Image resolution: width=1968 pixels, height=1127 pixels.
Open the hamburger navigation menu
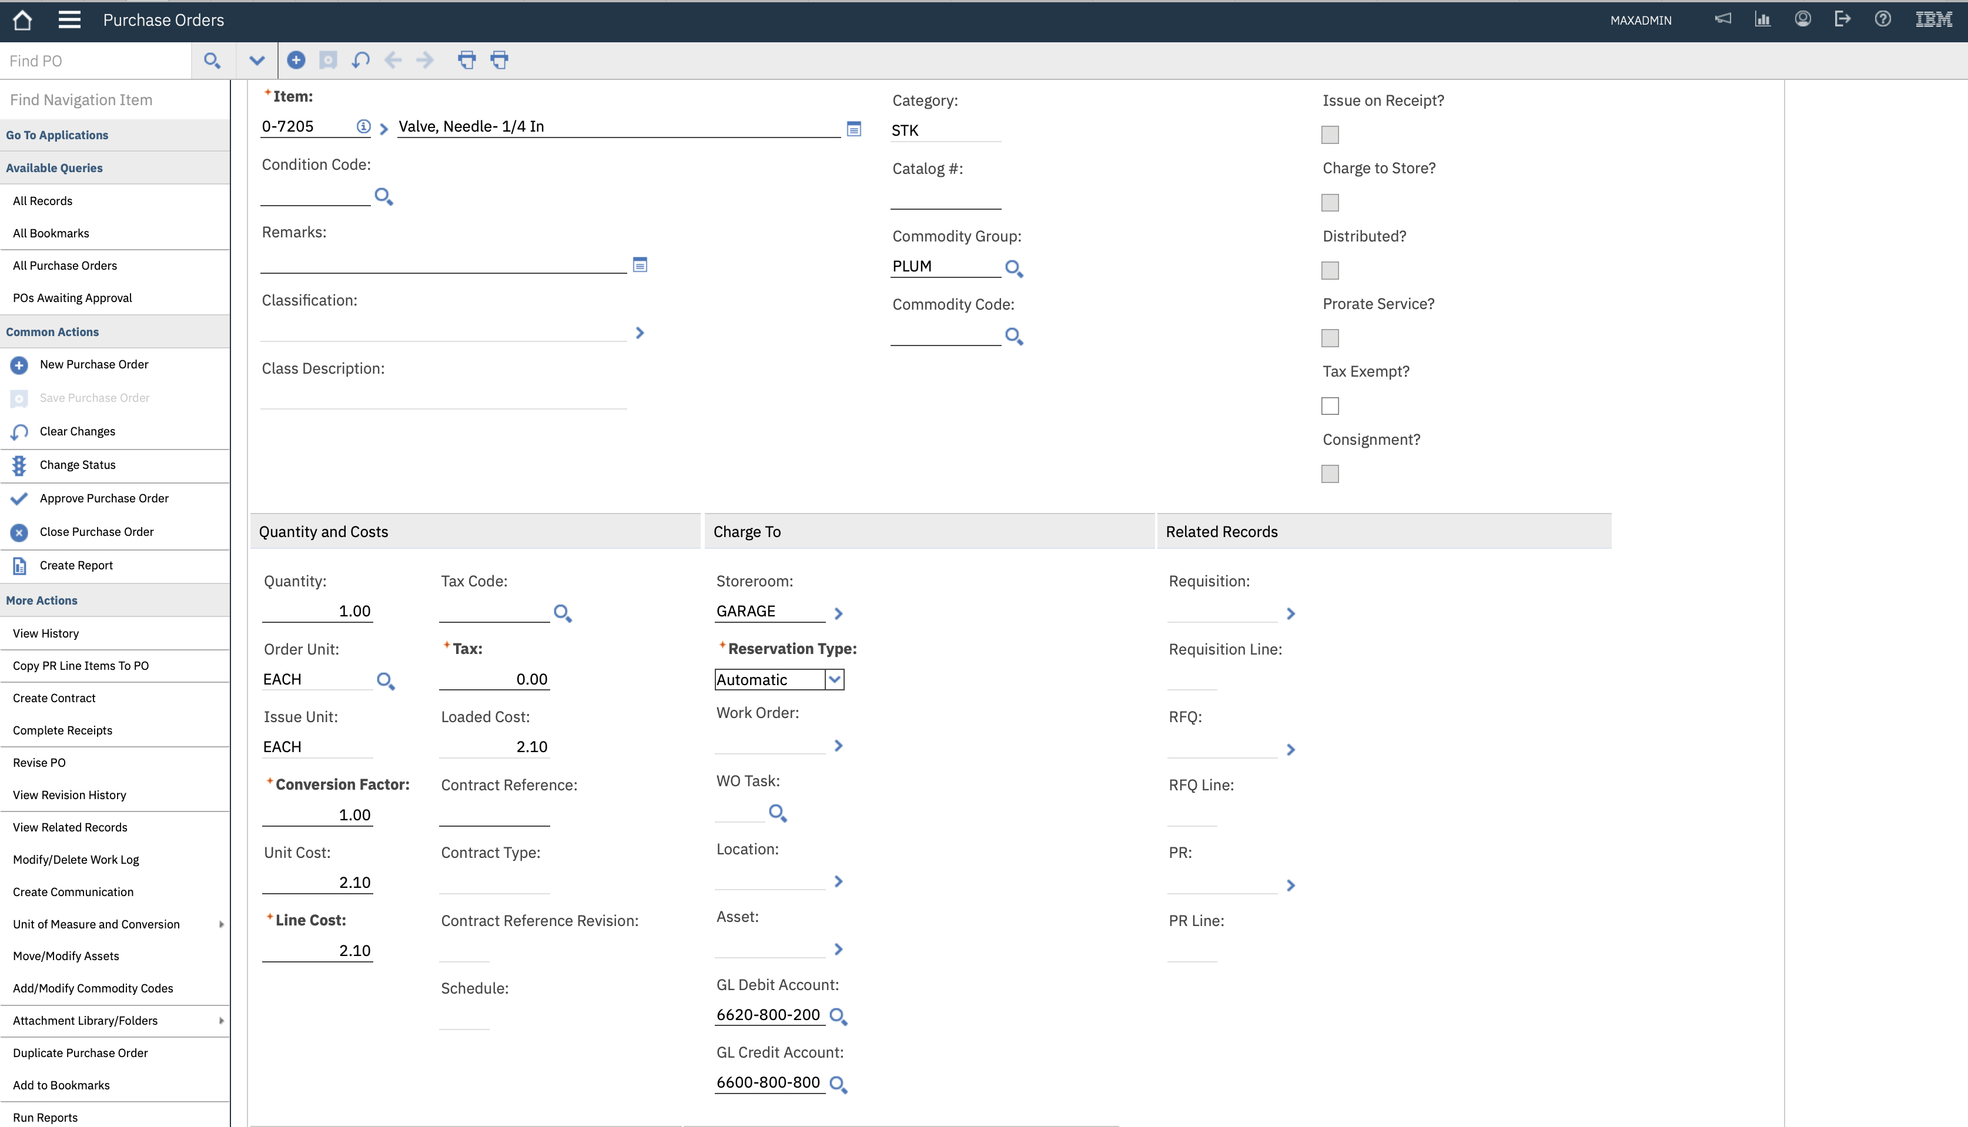point(69,20)
